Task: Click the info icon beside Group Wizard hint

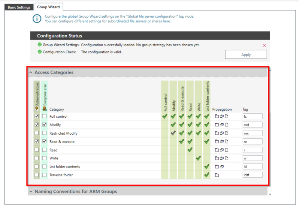Action: (x=37, y=19)
